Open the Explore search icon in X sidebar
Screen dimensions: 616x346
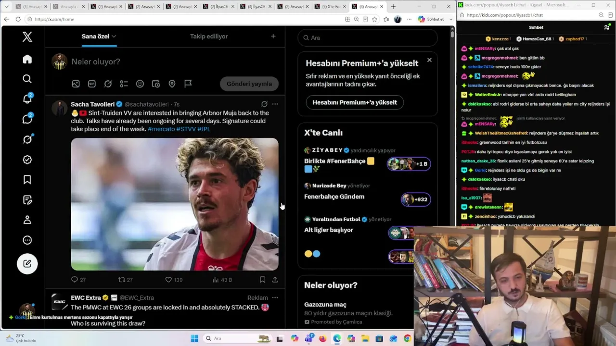(x=27, y=79)
